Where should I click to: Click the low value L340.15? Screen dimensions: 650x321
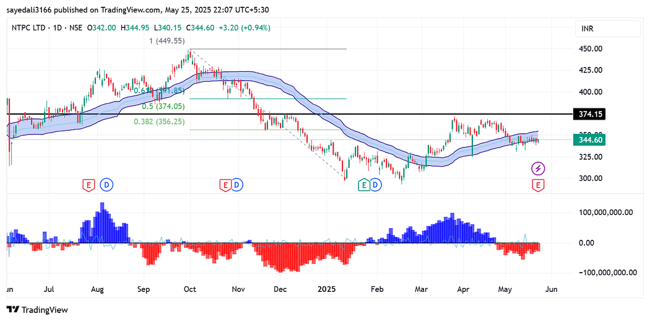point(168,28)
